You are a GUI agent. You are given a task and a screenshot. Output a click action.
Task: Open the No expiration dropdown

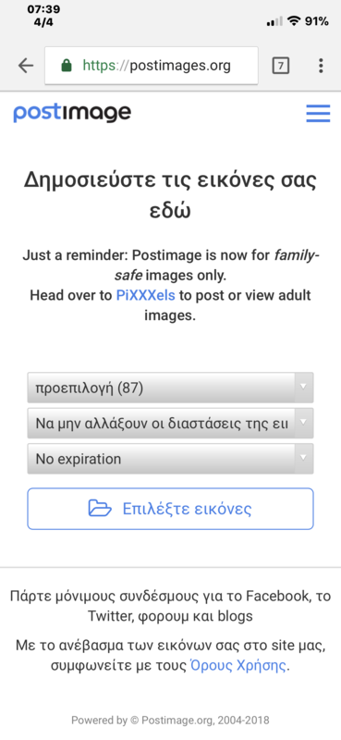(170, 459)
